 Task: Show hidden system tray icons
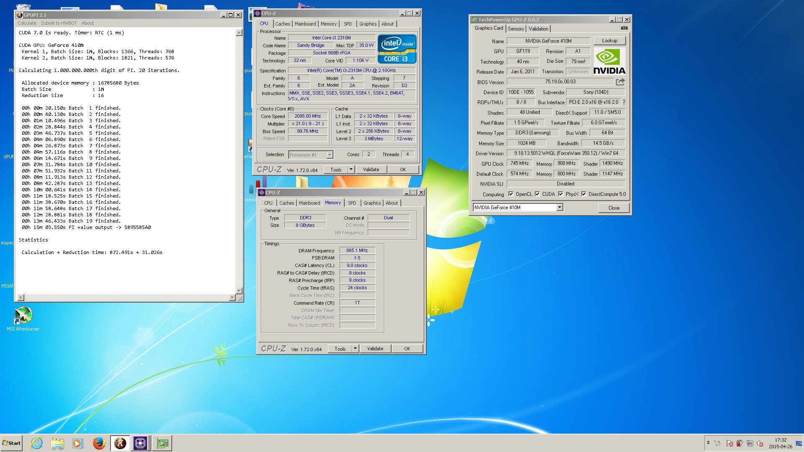click(x=708, y=443)
